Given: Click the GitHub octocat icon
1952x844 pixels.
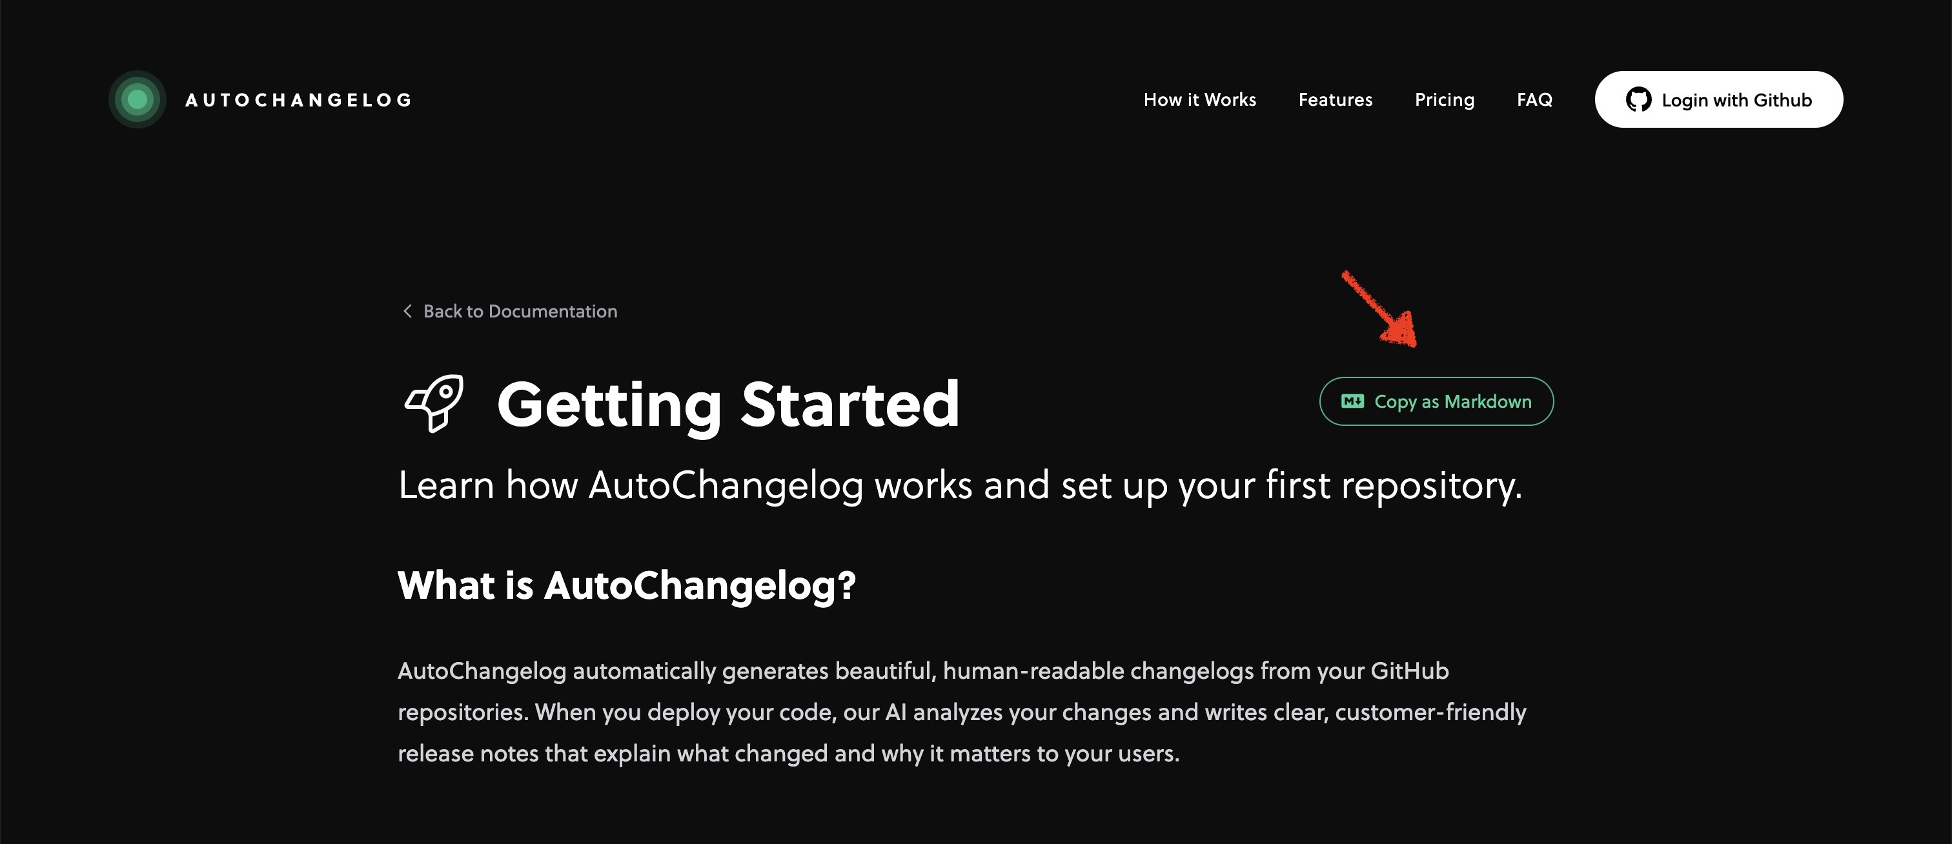Looking at the screenshot, I should click(1638, 100).
